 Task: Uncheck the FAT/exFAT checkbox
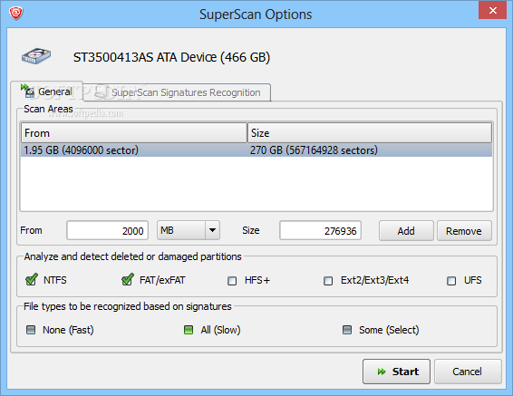coord(127,280)
